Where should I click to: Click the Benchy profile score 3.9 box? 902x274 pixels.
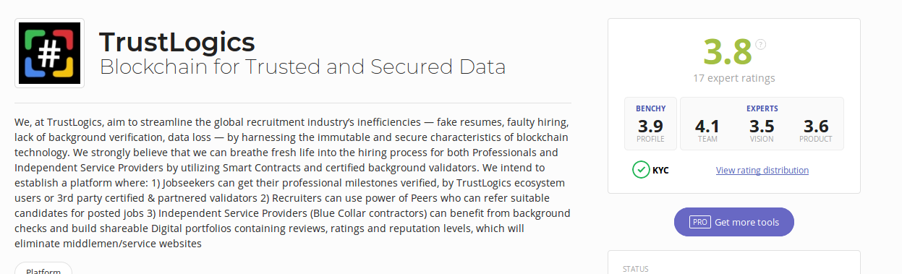[x=650, y=124]
